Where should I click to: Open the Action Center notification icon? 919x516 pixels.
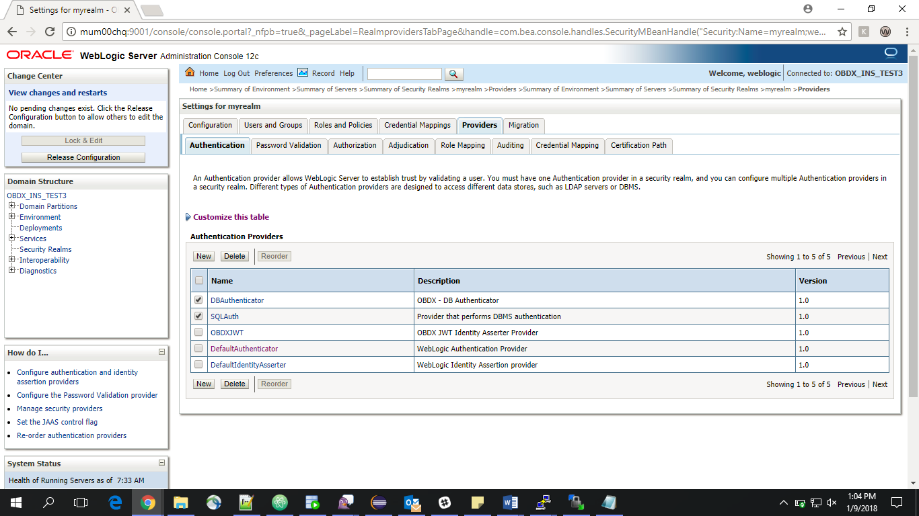(x=897, y=502)
